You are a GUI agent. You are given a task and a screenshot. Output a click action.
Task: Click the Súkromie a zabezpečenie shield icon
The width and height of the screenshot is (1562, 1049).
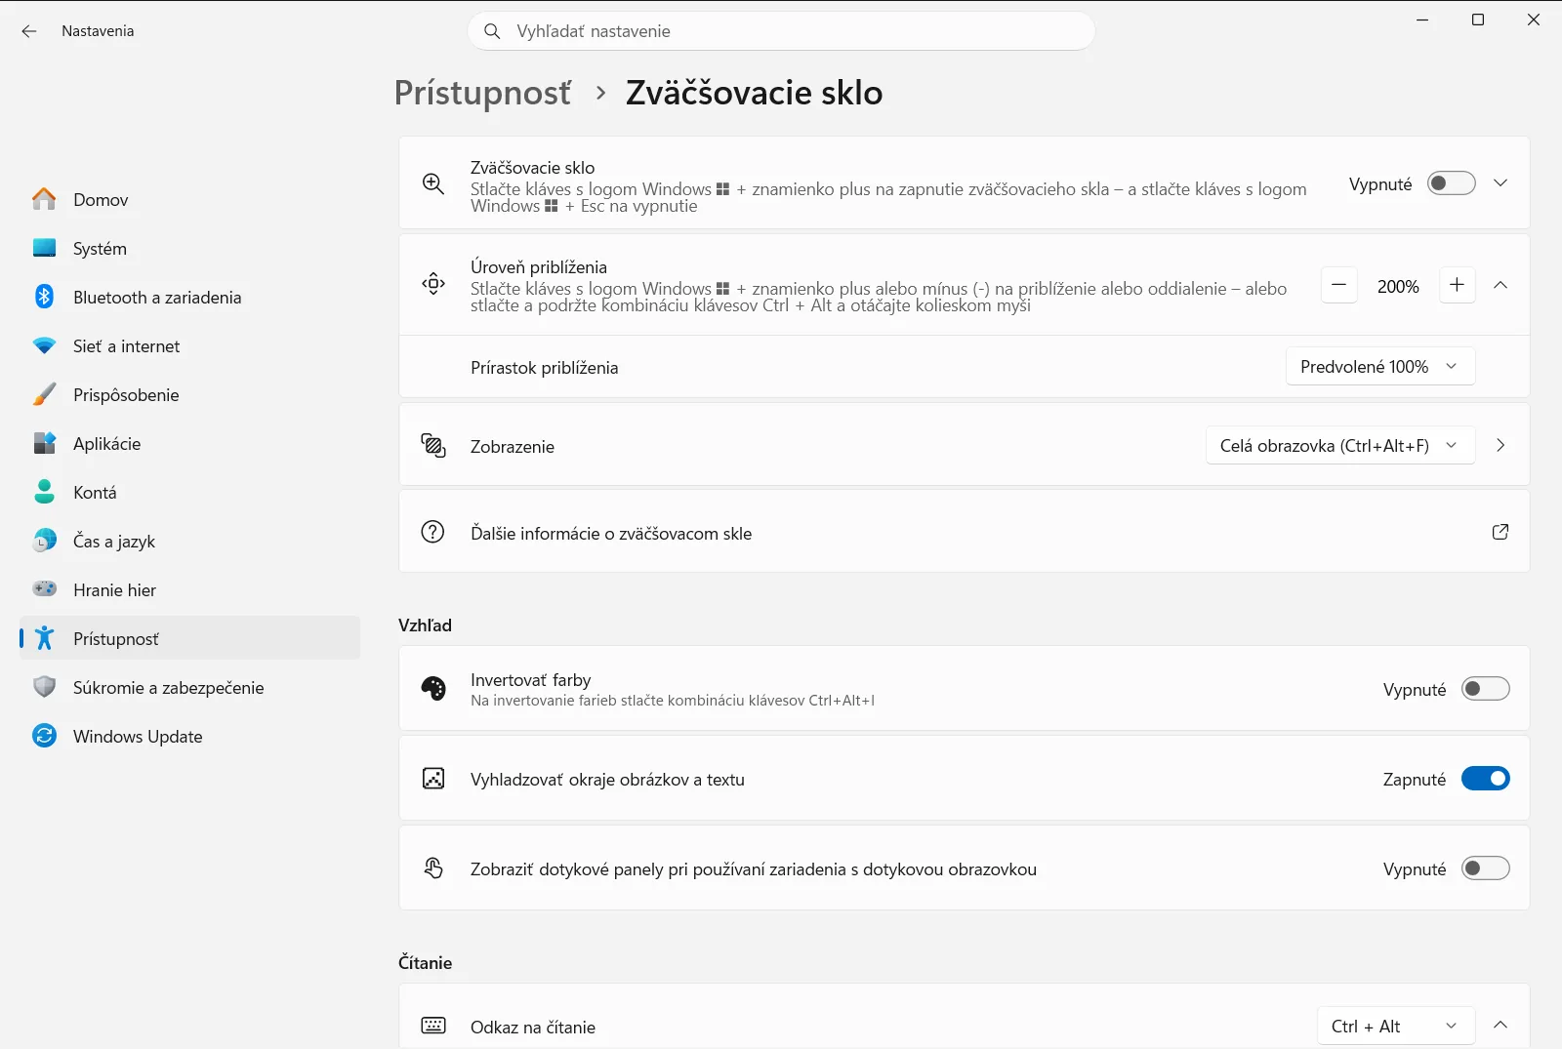[x=44, y=687]
